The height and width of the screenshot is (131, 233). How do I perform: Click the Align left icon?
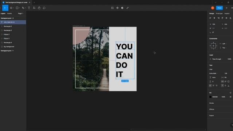[x=210, y=18]
